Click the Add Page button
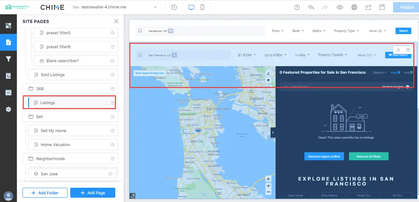The height and width of the screenshot is (202, 419). point(93,193)
